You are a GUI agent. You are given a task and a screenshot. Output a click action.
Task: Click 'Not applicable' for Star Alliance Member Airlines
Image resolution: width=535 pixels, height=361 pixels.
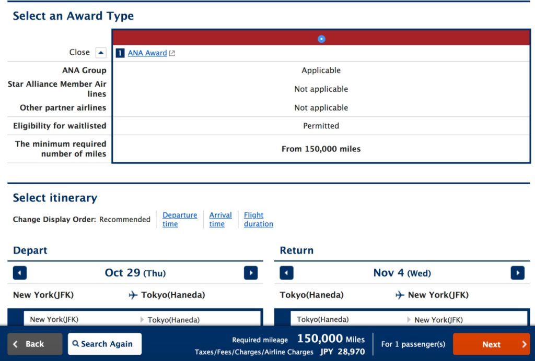[x=321, y=89]
